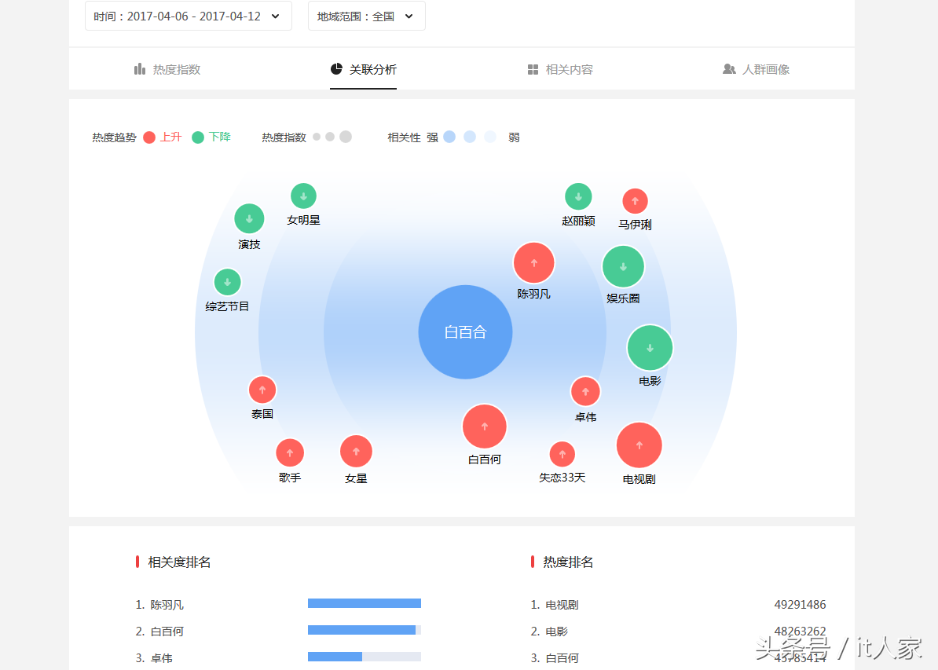This screenshot has width=938, height=670.
Task: Click 陈羽凡 in the 相关度排名 list
Action: (x=167, y=604)
